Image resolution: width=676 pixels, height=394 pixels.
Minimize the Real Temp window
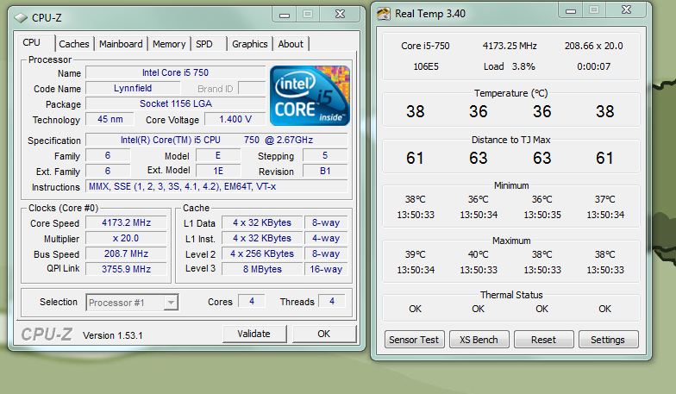[571, 10]
